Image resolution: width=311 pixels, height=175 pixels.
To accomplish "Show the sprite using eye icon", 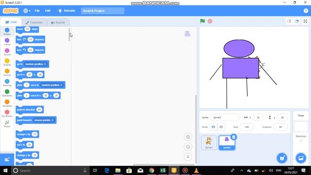I will click(213, 127).
